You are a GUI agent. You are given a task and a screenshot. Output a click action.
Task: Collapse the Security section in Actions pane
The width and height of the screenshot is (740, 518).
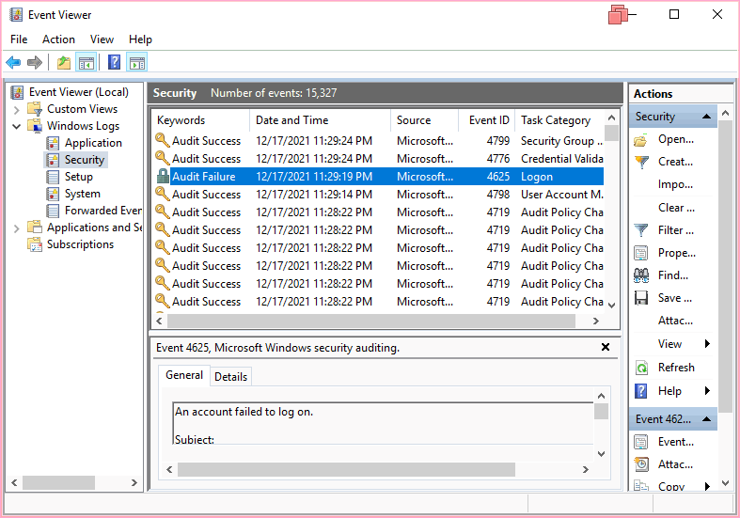pos(707,118)
